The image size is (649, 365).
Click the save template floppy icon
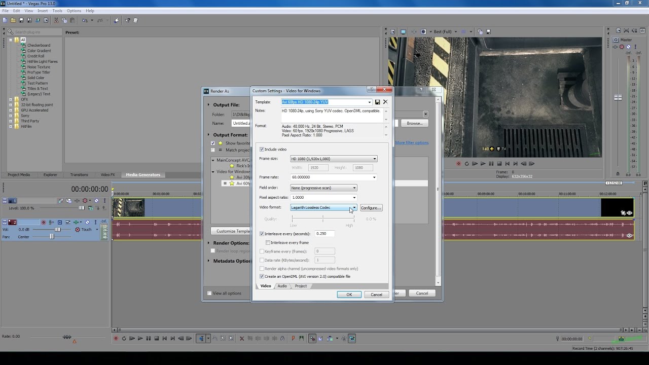coord(377,102)
